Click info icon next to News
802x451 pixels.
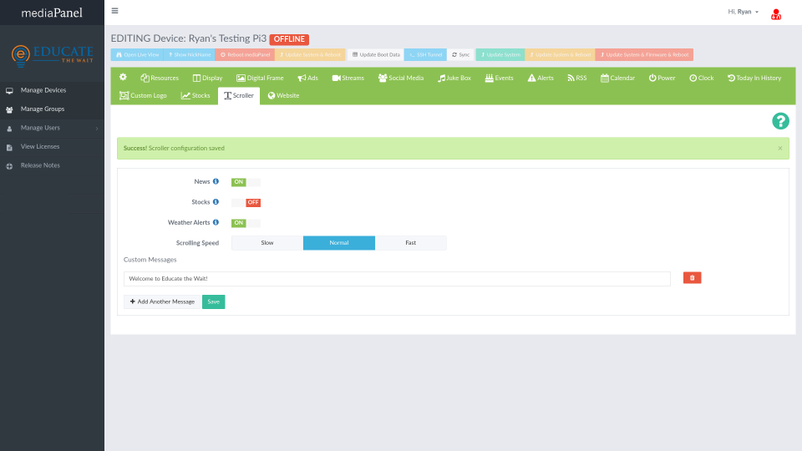[216, 181]
